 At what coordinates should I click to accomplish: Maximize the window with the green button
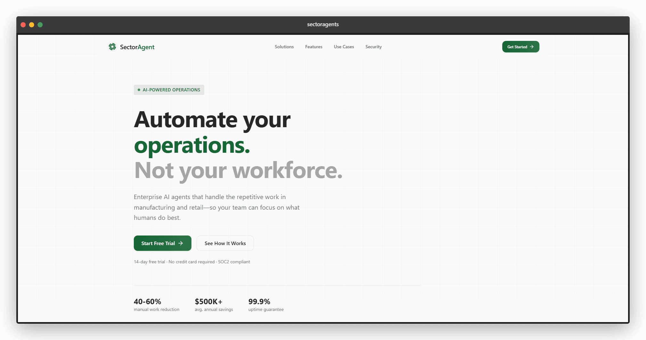40,25
